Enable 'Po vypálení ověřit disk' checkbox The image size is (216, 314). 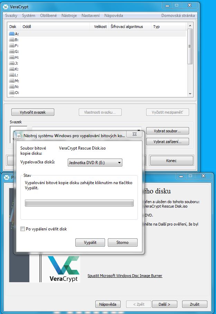[x=23, y=229]
